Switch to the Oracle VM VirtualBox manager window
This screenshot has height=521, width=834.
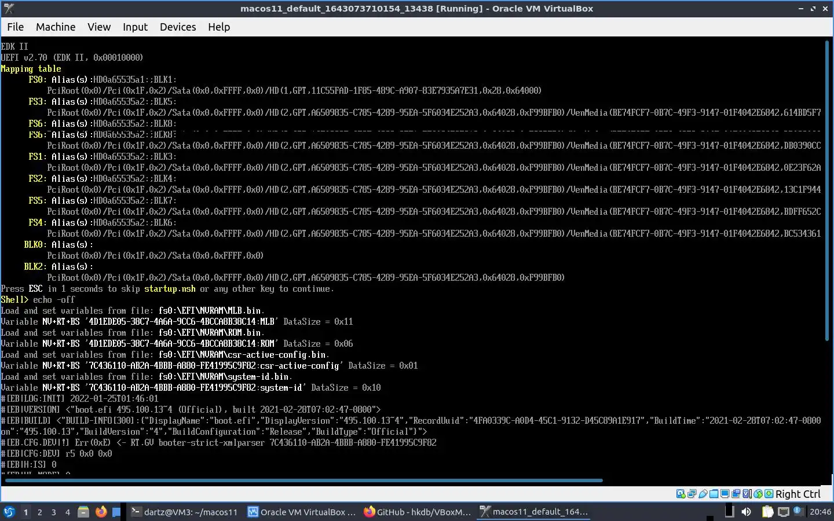click(301, 512)
